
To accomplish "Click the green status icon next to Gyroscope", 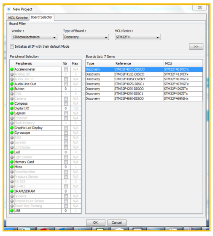I will point(12,133).
